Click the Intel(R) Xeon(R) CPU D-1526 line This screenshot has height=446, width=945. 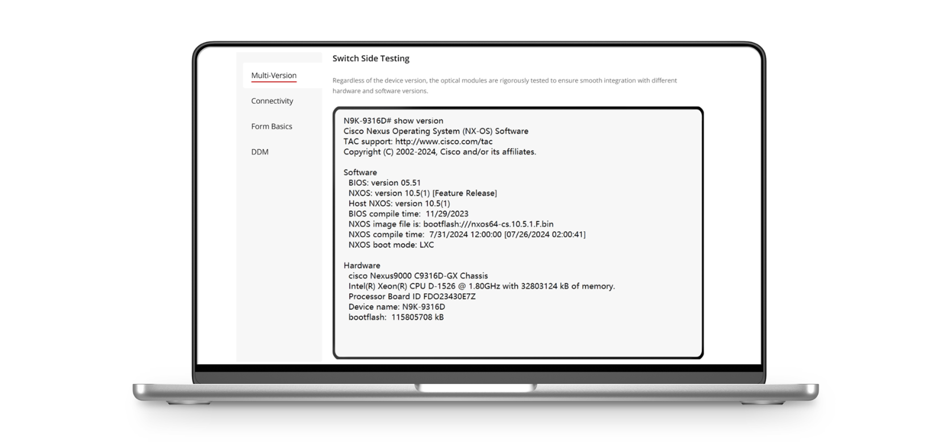[482, 286]
